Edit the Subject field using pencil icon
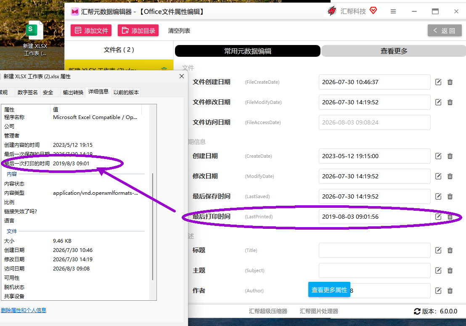This screenshot has width=466, height=326. click(438, 270)
